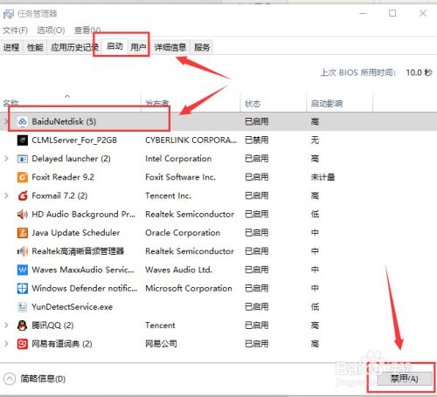The height and width of the screenshot is (397, 437).
Task: Click the 简略信息(D) link
Action: pyautogui.click(x=43, y=379)
